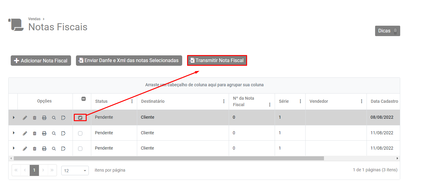Toggle the select-all checkbox in the table header

click(84, 99)
